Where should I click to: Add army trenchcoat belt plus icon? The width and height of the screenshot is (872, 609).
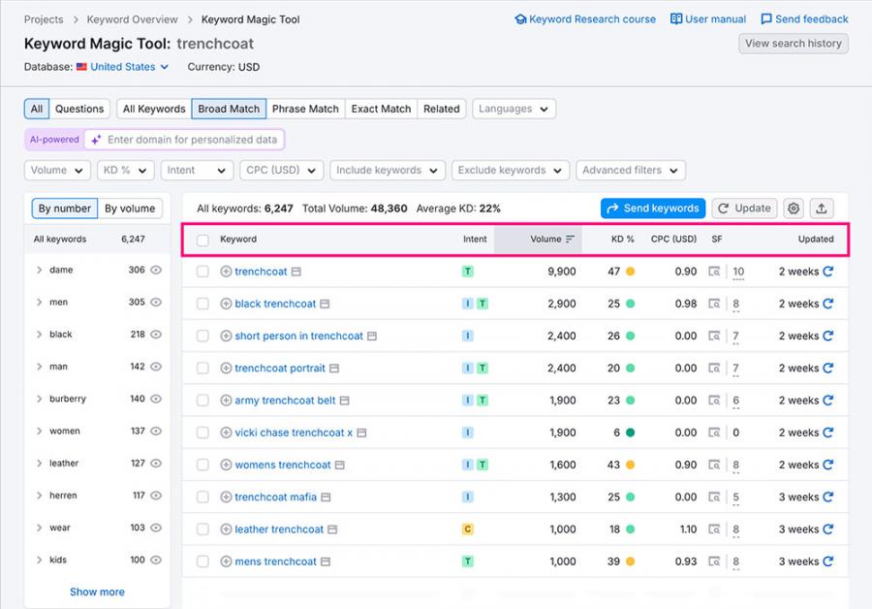click(226, 401)
